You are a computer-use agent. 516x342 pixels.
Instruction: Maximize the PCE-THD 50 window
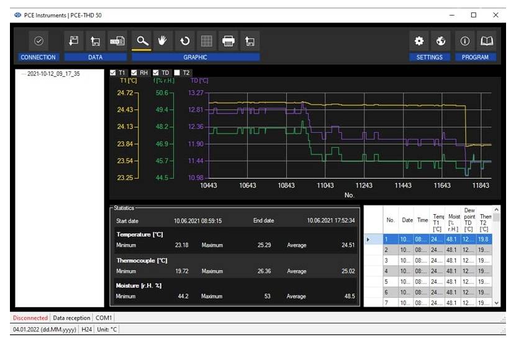point(474,15)
